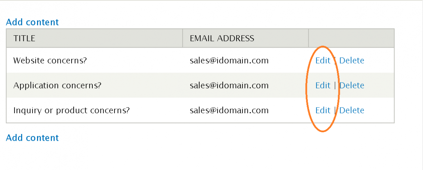Image resolution: width=423 pixels, height=170 pixels.
Task: Delete the Website concerns entry
Action: pyautogui.click(x=351, y=61)
